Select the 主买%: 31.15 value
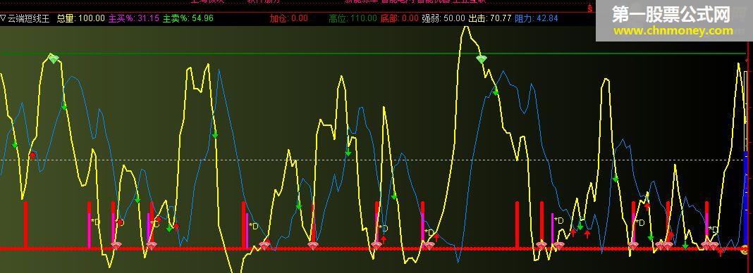 134,19
